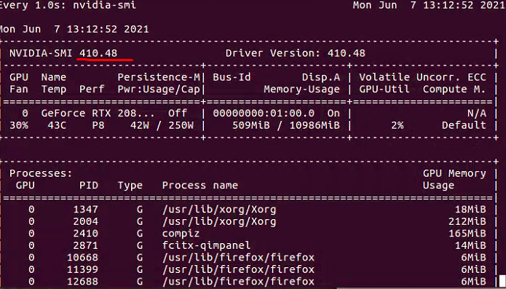This screenshot has width=506, height=289.
Task: Select the 165MiB memory usage value
Action: pyautogui.click(x=467, y=234)
